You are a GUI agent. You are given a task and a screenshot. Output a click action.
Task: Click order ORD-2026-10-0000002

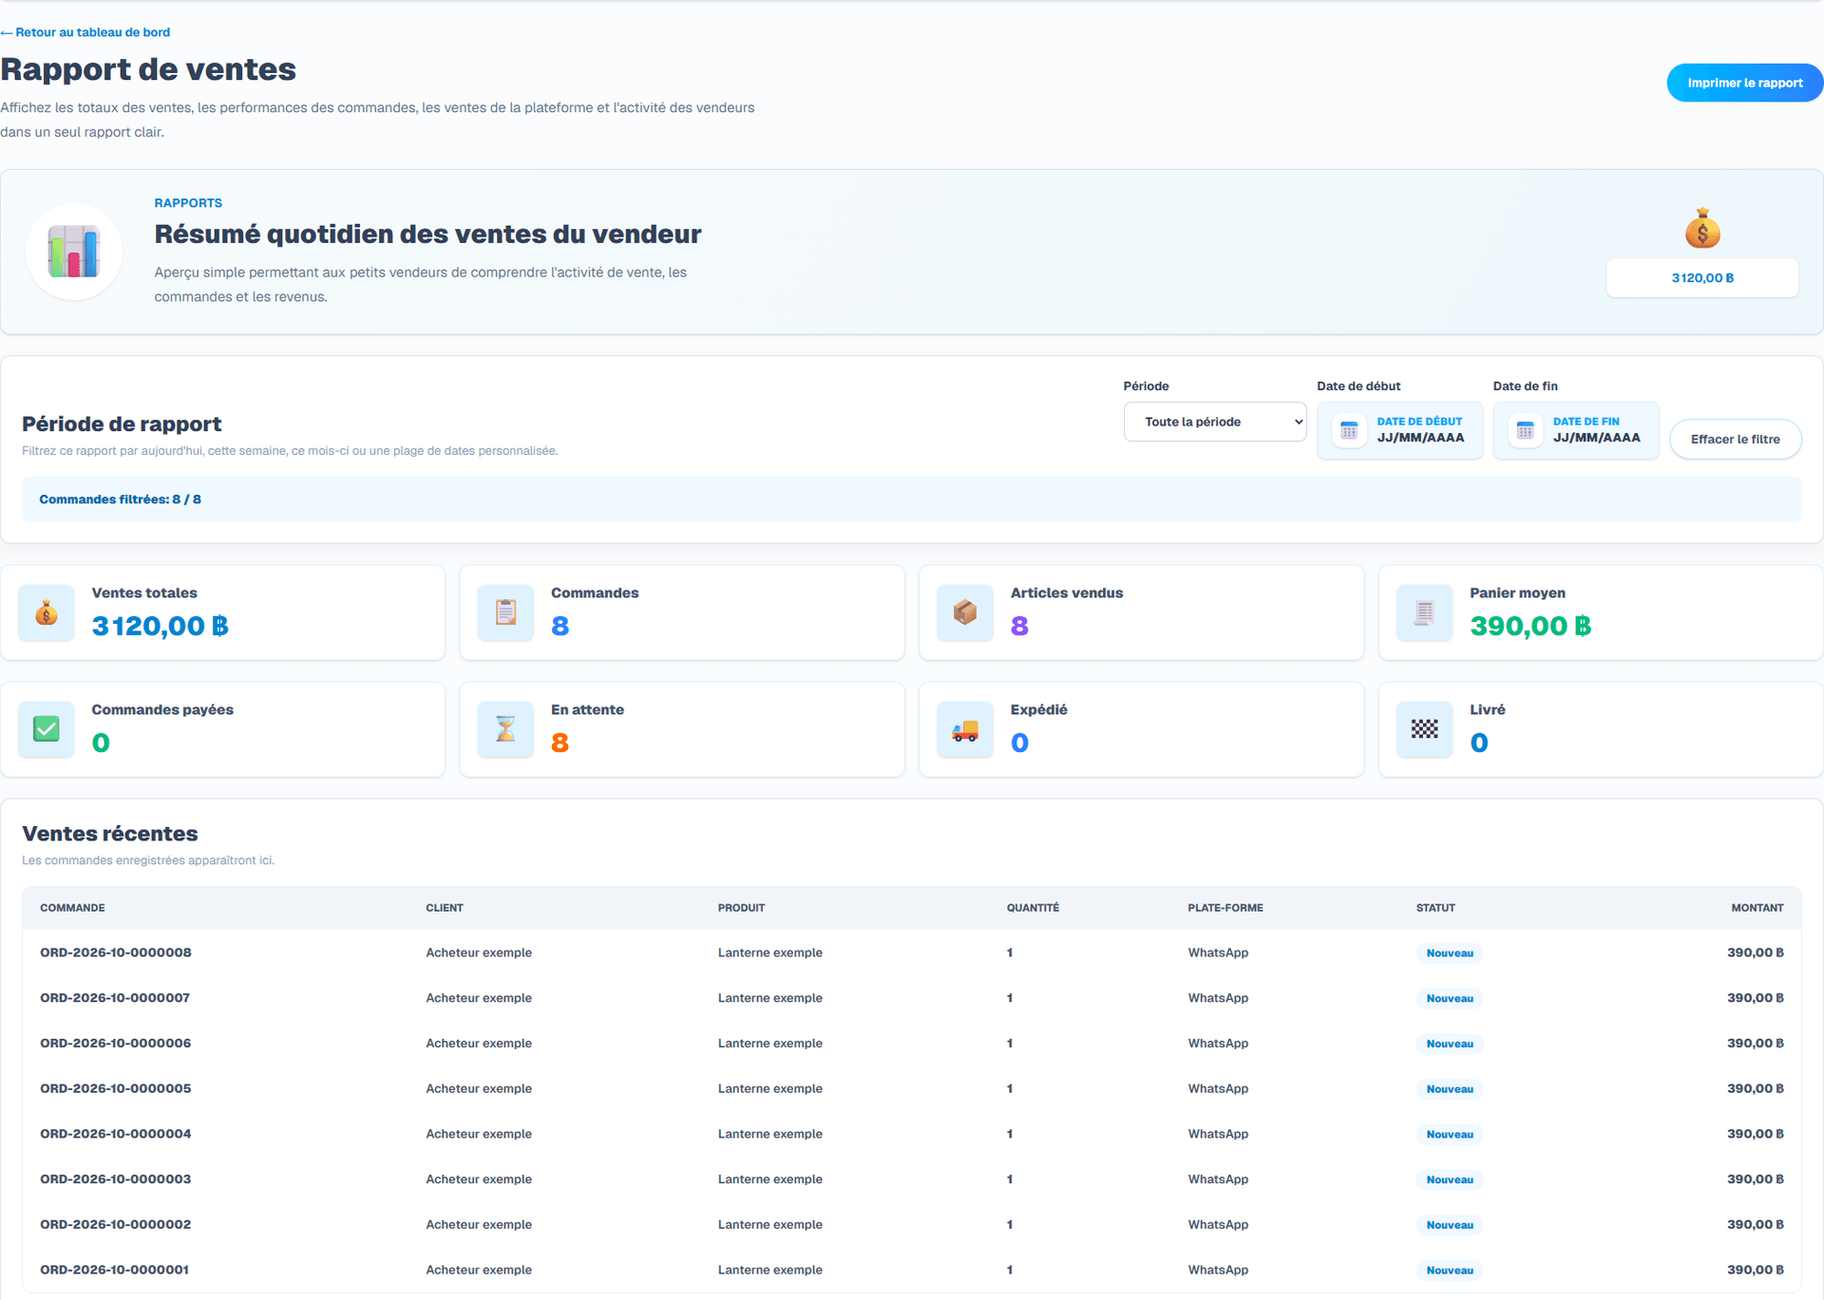[115, 1224]
